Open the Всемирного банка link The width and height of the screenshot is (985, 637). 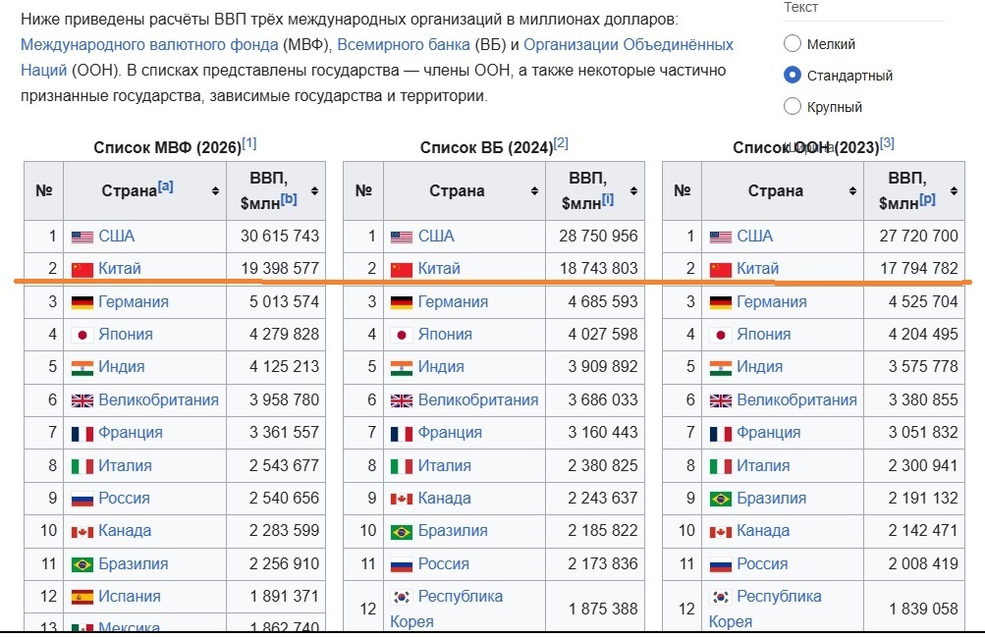point(404,44)
